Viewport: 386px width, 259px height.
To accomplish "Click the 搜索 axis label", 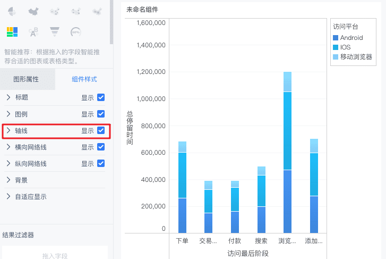I will [x=261, y=241].
